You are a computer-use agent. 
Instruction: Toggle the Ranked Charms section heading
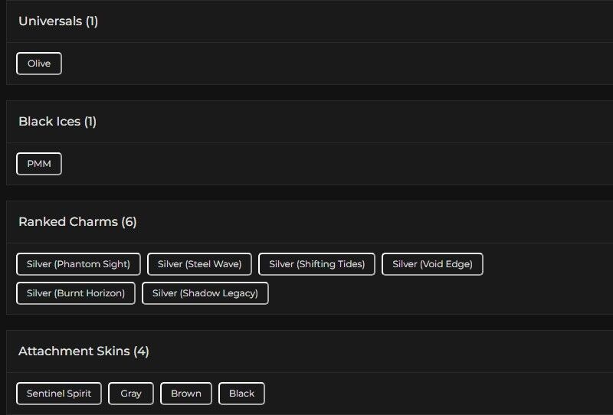[x=68, y=222]
